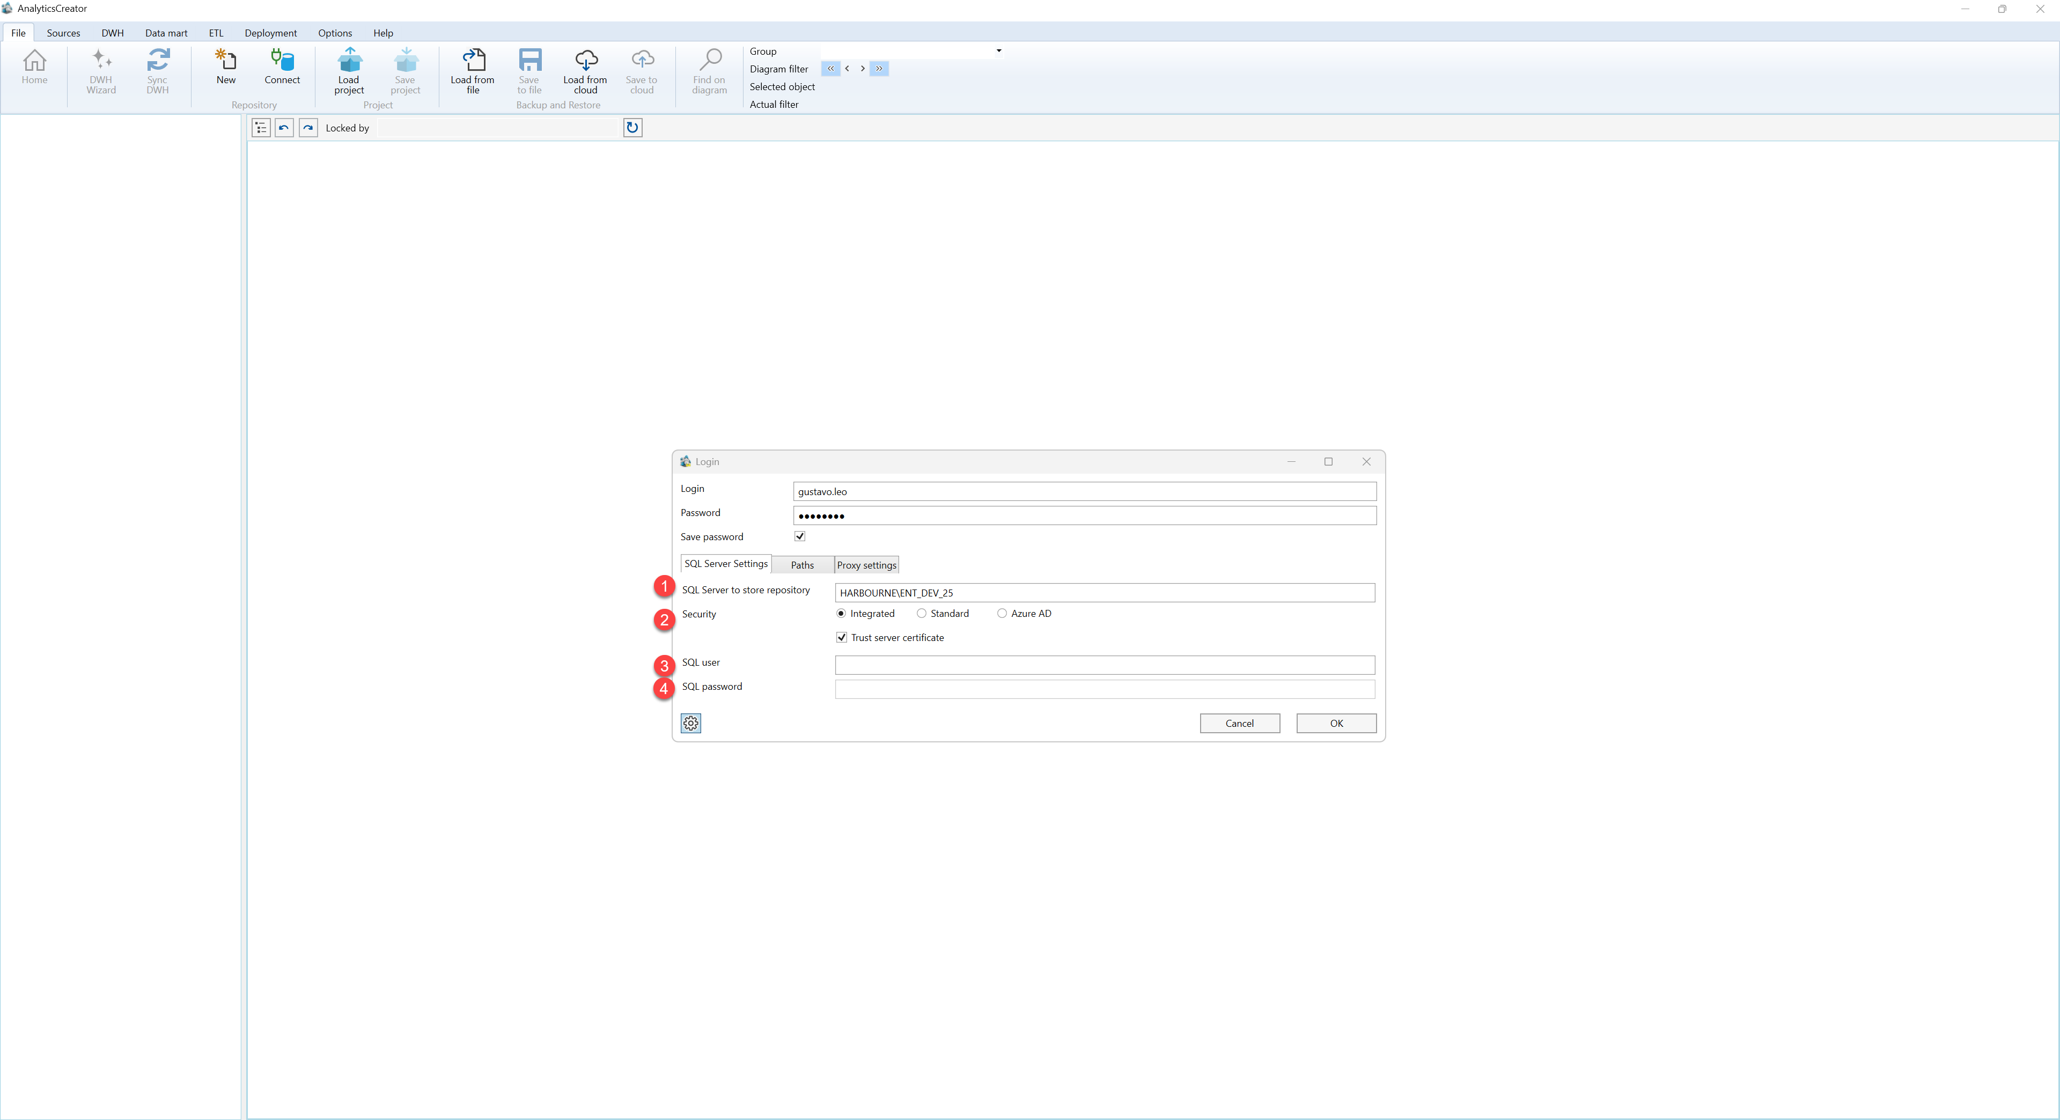2060x1120 pixels.
Task: Open Login dialog gear settings
Action: (691, 724)
